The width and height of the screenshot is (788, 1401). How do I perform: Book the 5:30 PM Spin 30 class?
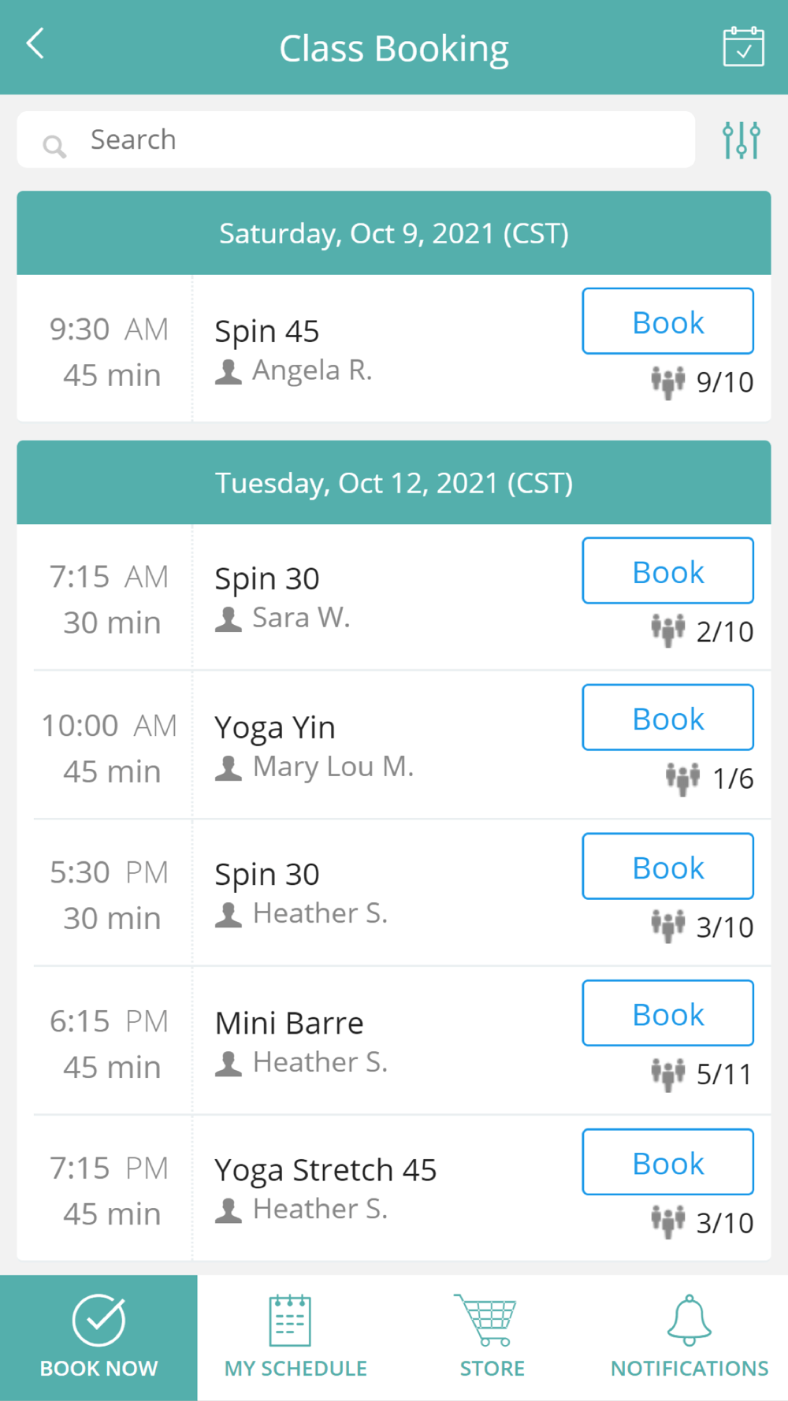(667, 867)
